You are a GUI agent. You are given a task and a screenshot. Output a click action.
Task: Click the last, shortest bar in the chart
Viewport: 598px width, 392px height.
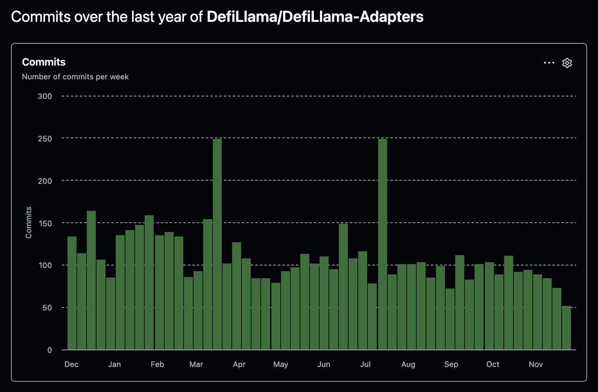pos(567,328)
